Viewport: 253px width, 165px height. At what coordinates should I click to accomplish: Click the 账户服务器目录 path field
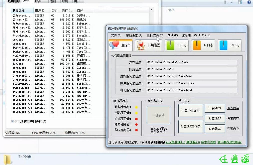pyautogui.click(x=192, y=83)
